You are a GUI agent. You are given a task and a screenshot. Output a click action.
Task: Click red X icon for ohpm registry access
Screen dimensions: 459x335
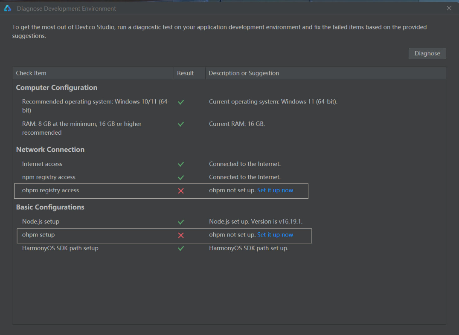tap(181, 191)
